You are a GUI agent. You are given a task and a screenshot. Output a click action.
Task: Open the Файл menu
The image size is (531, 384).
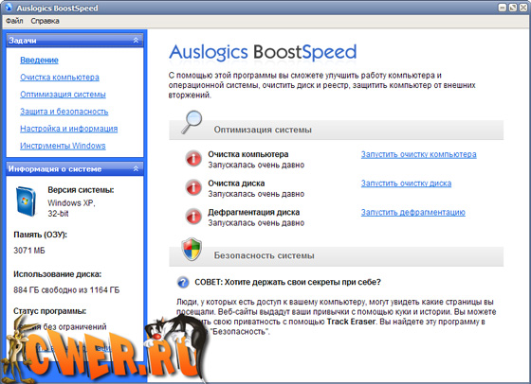(14, 21)
